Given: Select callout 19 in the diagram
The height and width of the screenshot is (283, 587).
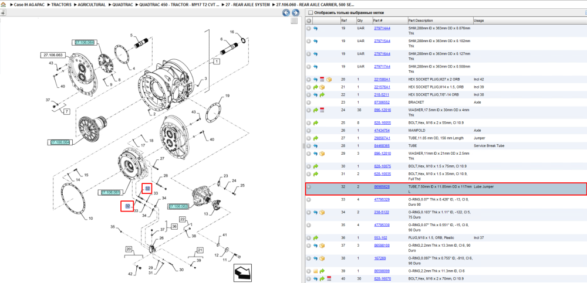Looking at the screenshot, I should (227, 96).
